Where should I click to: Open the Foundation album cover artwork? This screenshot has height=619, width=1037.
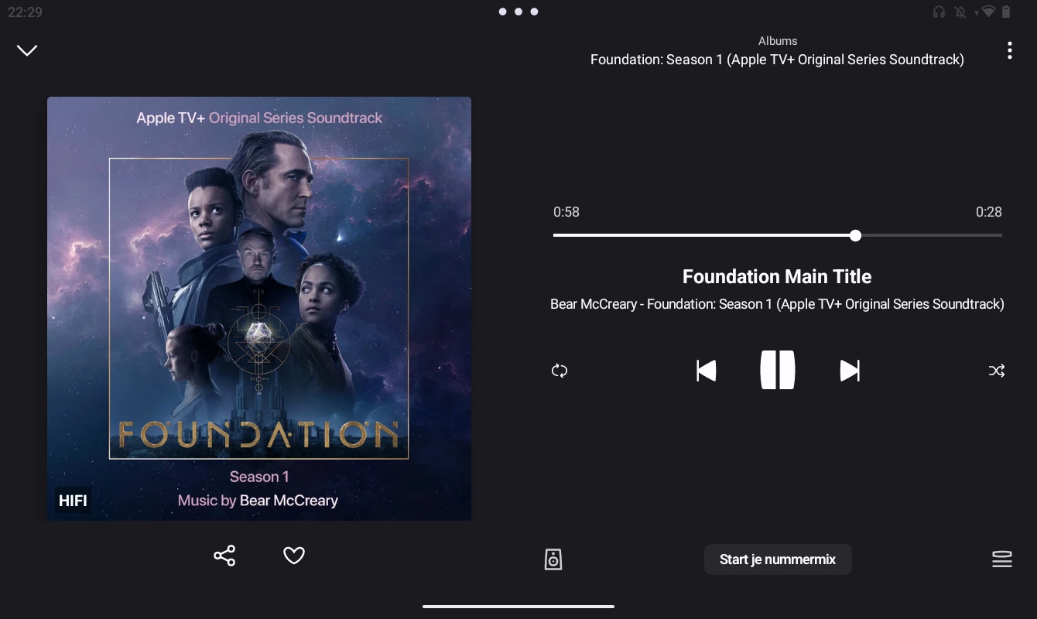click(x=259, y=309)
